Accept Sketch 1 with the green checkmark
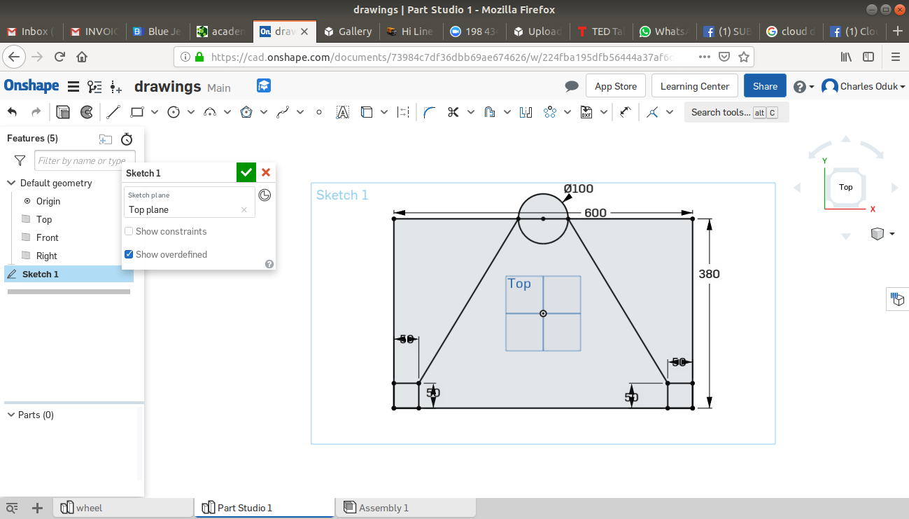909x519 pixels. point(246,172)
